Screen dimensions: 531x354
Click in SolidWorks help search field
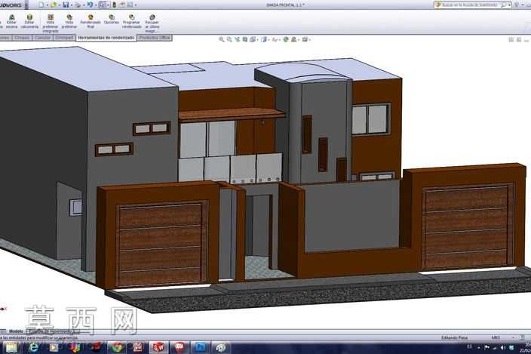point(469,5)
